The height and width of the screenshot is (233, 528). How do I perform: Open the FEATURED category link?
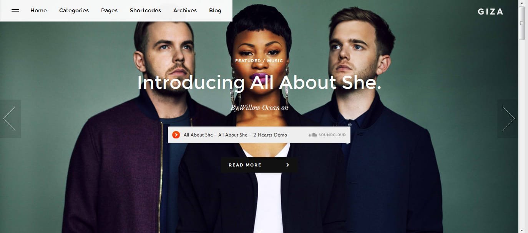coord(248,61)
